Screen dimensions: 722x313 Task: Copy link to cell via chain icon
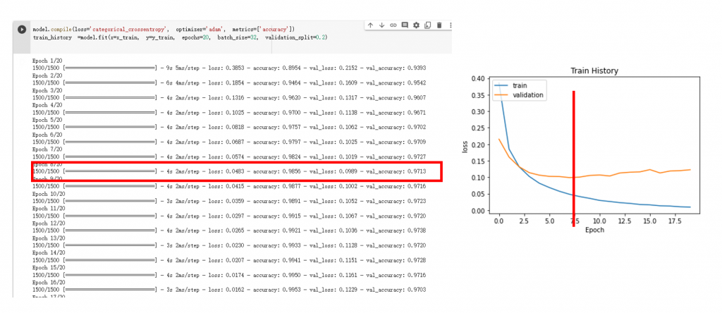393,25
